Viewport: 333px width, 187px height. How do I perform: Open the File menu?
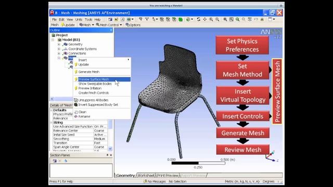(x=54, y=20)
